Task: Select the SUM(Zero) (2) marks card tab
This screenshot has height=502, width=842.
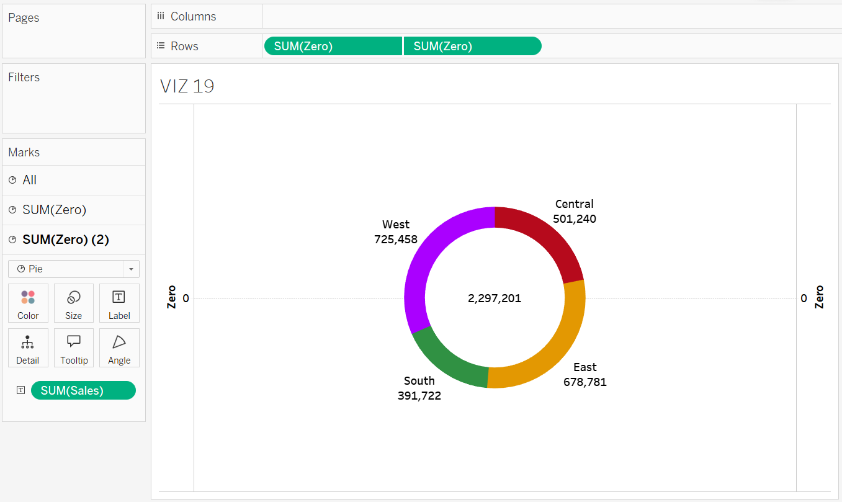Action: pyautogui.click(x=74, y=240)
